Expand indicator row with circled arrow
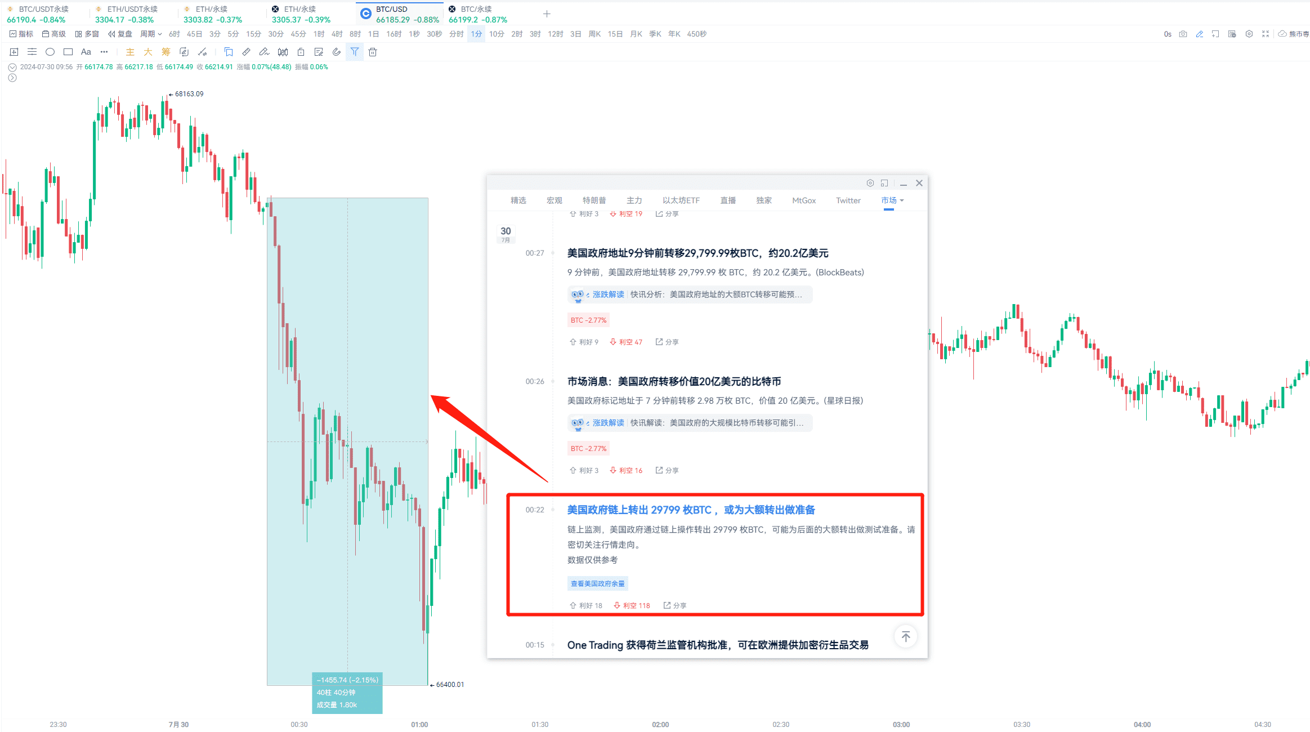 coord(12,78)
